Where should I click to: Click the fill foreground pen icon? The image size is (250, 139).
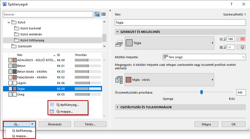(x=223, y=39)
